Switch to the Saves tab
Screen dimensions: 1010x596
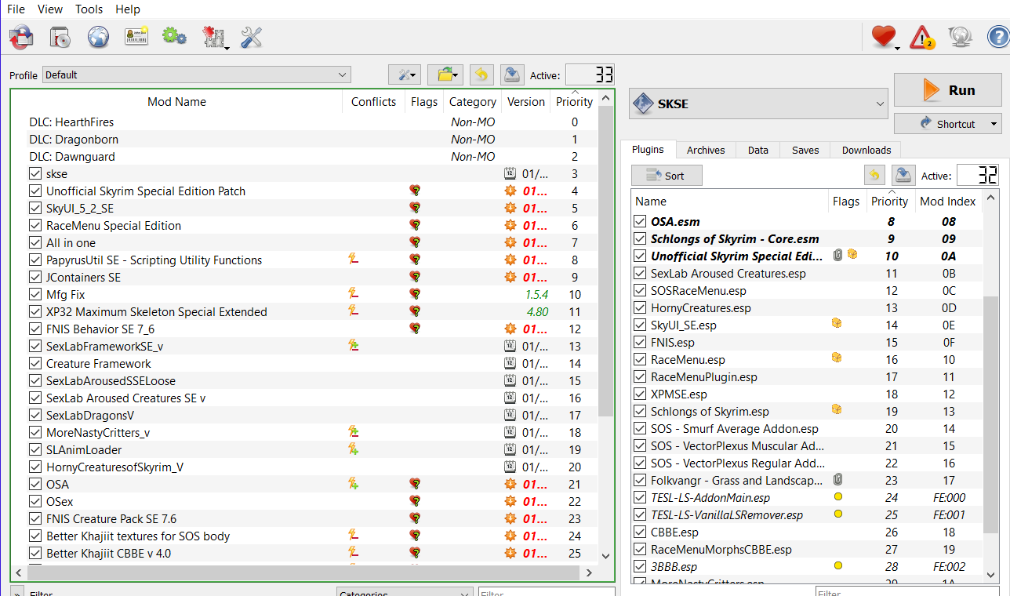(805, 150)
